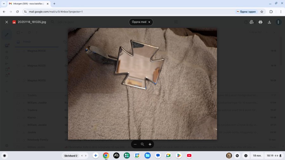Zoom in with the plus button

pos(150,144)
